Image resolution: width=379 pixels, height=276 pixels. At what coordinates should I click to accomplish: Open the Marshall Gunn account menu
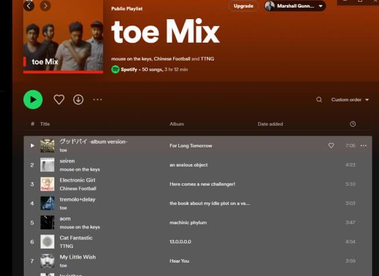click(294, 6)
